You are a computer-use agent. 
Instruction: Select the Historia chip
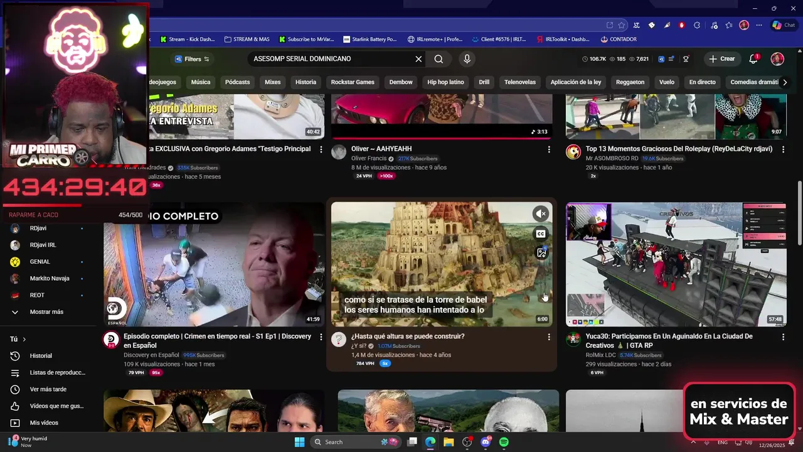pos(306,82)
